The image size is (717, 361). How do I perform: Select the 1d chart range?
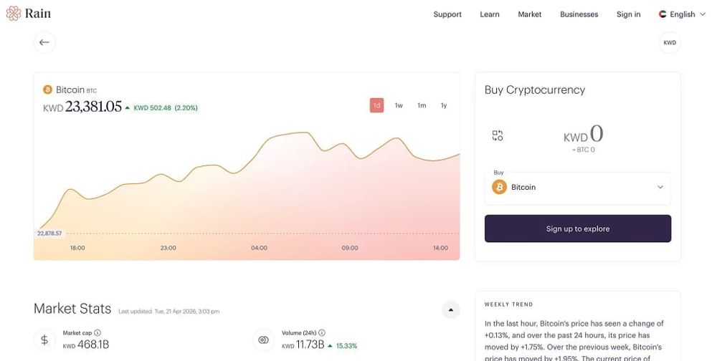click(x=377, y=105)
